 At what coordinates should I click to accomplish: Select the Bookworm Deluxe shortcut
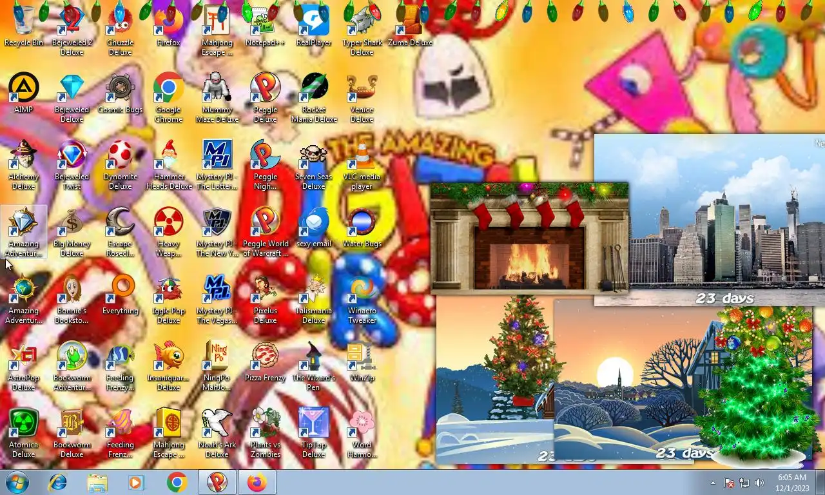pos(72,433)
